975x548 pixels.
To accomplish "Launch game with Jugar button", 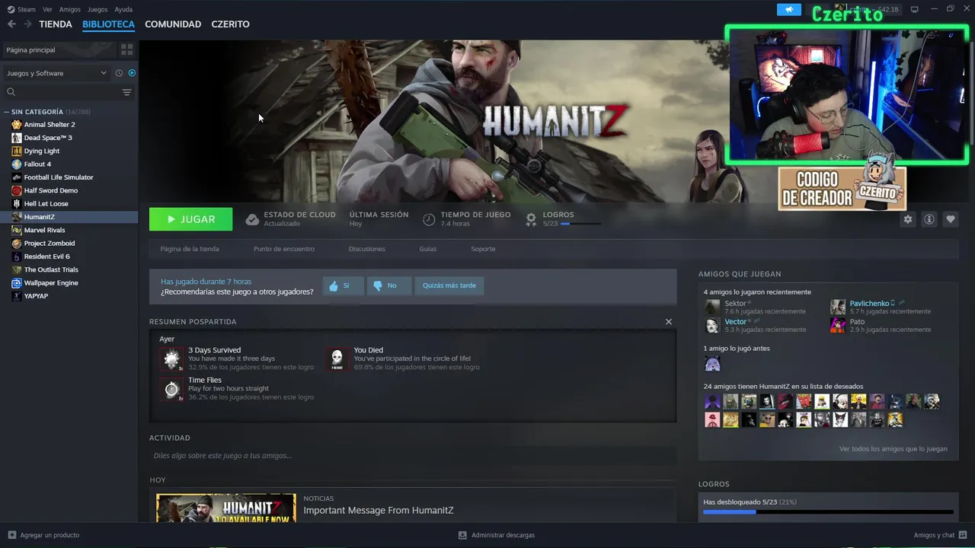I will point(190,219).
